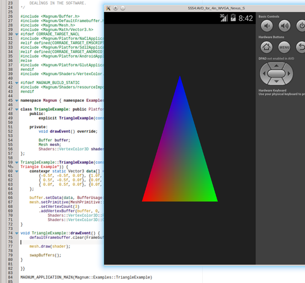
Task: Click the DPAD up arrow
Action: [277, 66]
